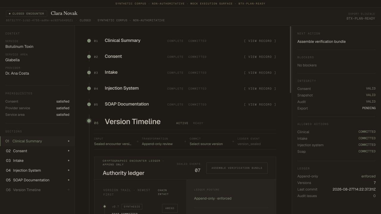Click the Clinical Summary heading
This screenshot has height=214, width=381.
pyautogui.click(x=122, y=40)
